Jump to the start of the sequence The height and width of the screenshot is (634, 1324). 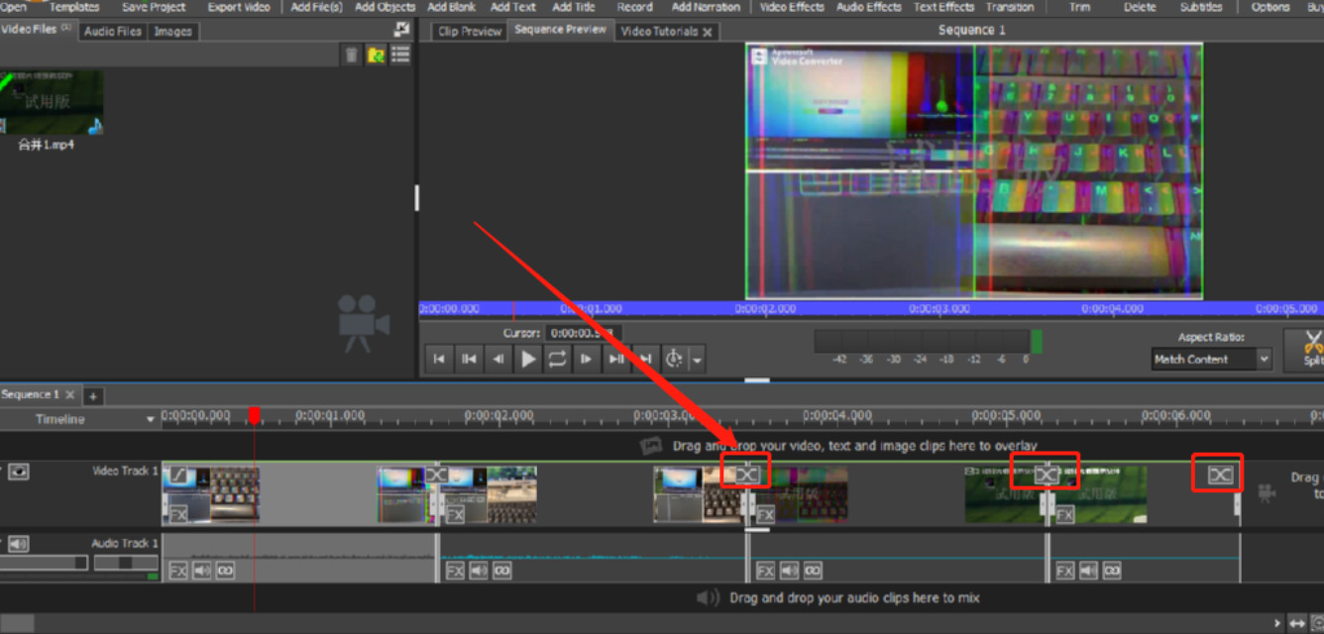439,359
